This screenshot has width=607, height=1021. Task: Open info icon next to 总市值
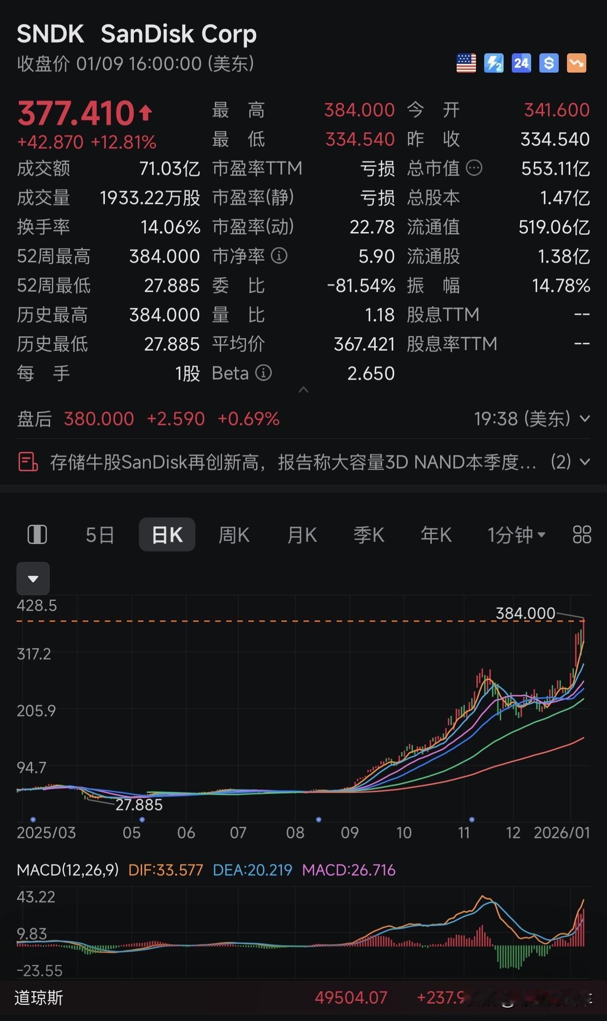point(474,168)
